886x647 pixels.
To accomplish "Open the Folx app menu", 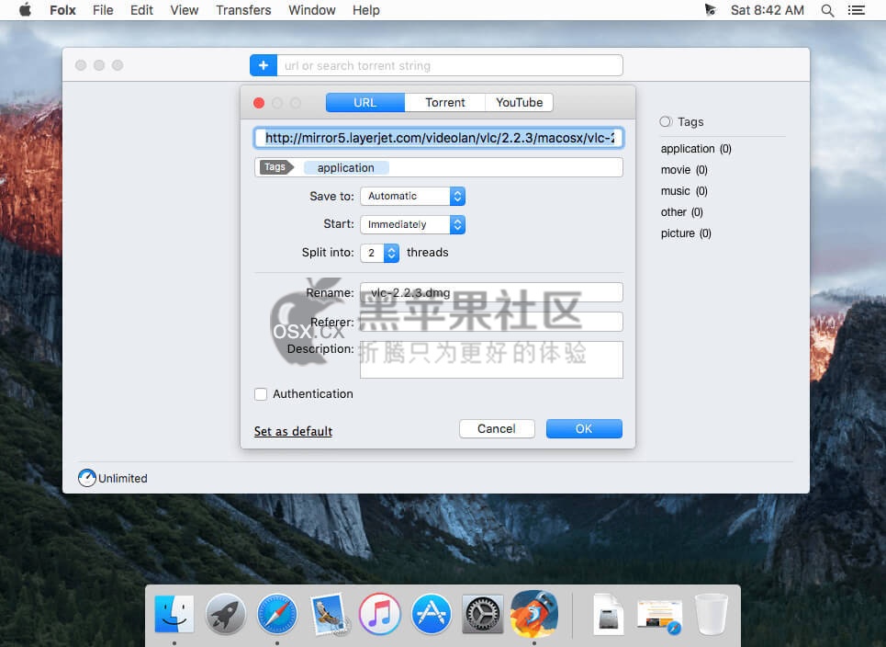I will [x=62, y=10].
